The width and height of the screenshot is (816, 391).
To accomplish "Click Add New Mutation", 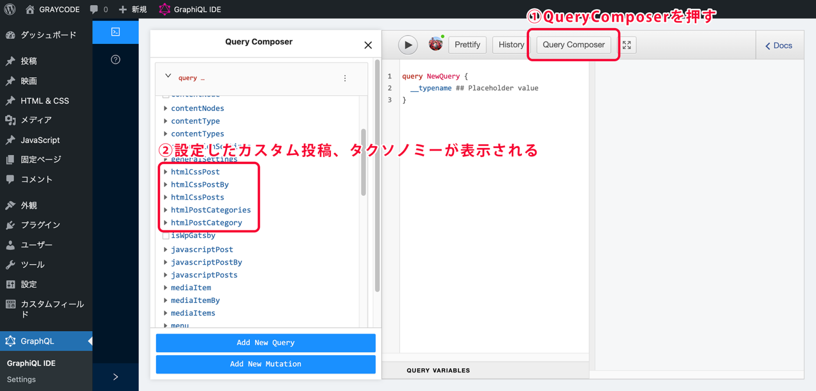I will 266,364.
